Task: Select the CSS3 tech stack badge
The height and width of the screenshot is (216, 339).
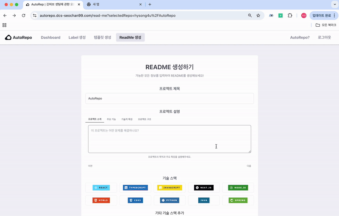Action: [x=135, y=200]
